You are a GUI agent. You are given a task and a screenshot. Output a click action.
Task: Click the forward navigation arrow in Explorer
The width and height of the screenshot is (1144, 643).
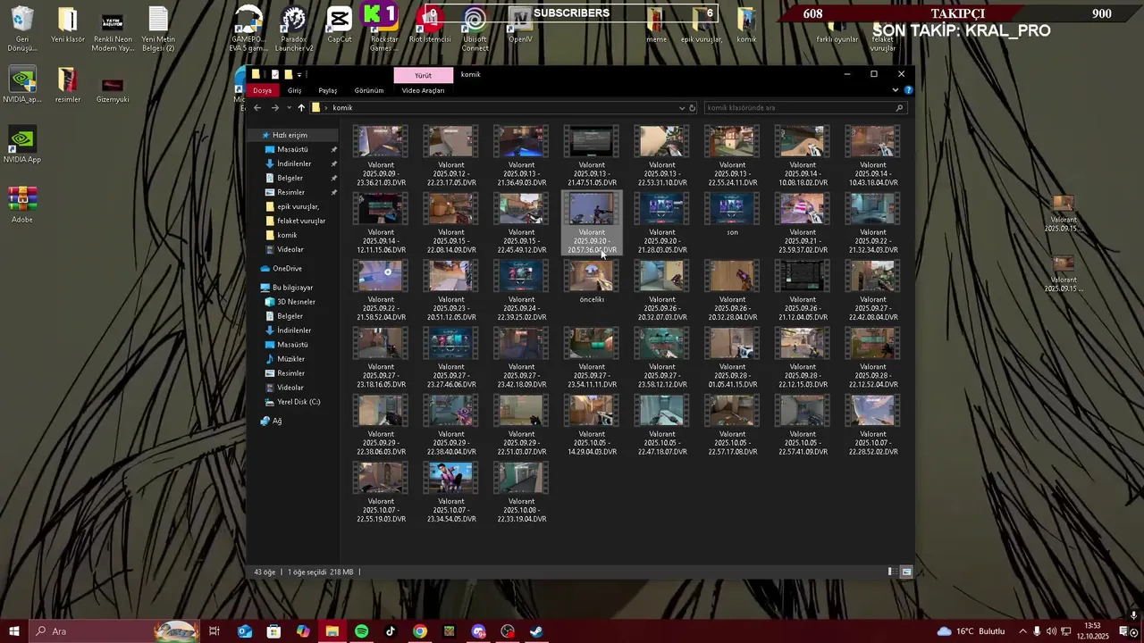(x=274, y=108)
